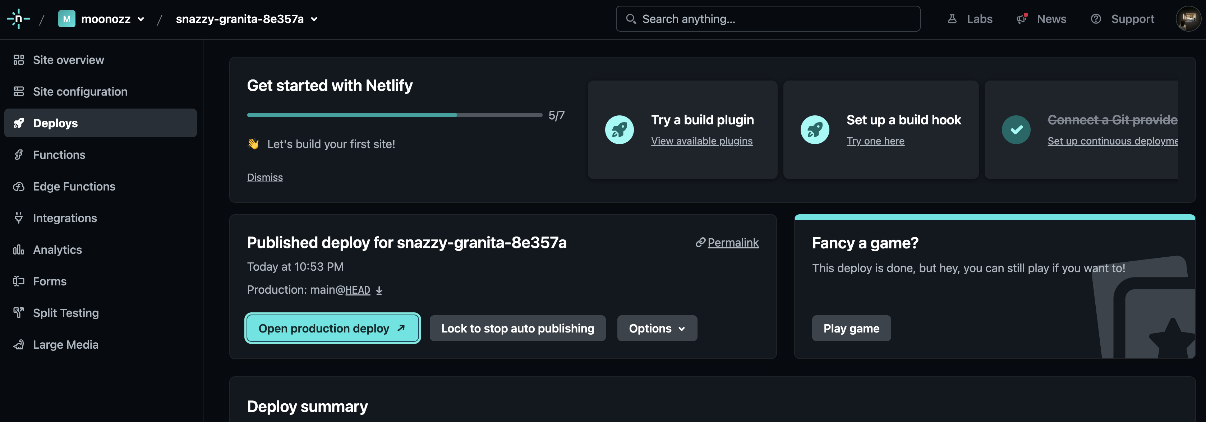Click Lock to stop auto publishing

point(517,328)
